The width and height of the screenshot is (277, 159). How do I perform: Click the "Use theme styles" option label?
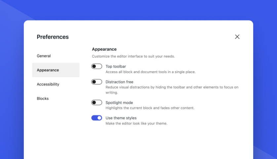(x=121, y=118)
